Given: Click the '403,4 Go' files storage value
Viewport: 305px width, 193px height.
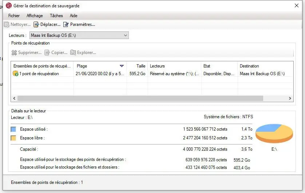Looking at the screenshot, I should pyautogui.click(x=242, y=168).
